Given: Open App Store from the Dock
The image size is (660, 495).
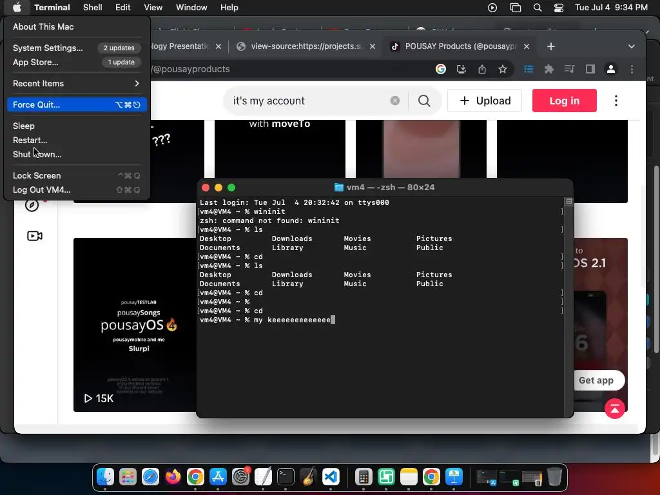Looking at the screenshot, I should click(218, 477).
